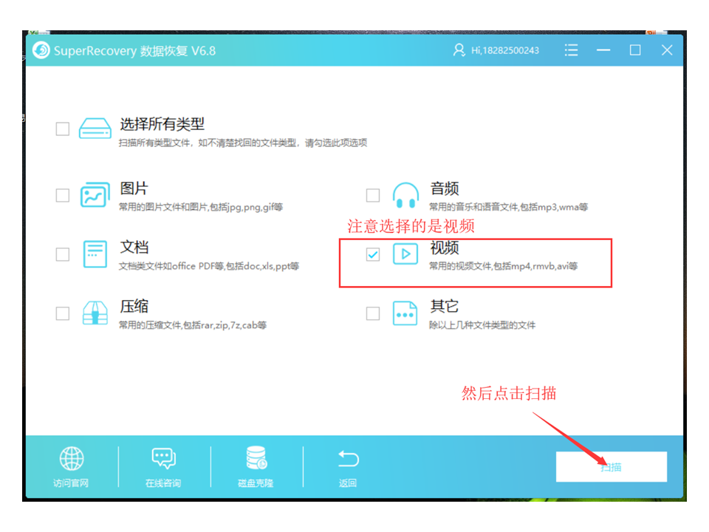Click the video play file icon
709x532 pixels.
coord(405,253)
